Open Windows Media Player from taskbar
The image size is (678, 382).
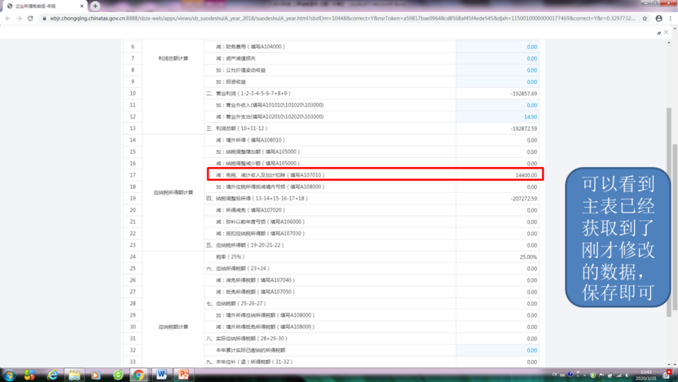point(95,374)
